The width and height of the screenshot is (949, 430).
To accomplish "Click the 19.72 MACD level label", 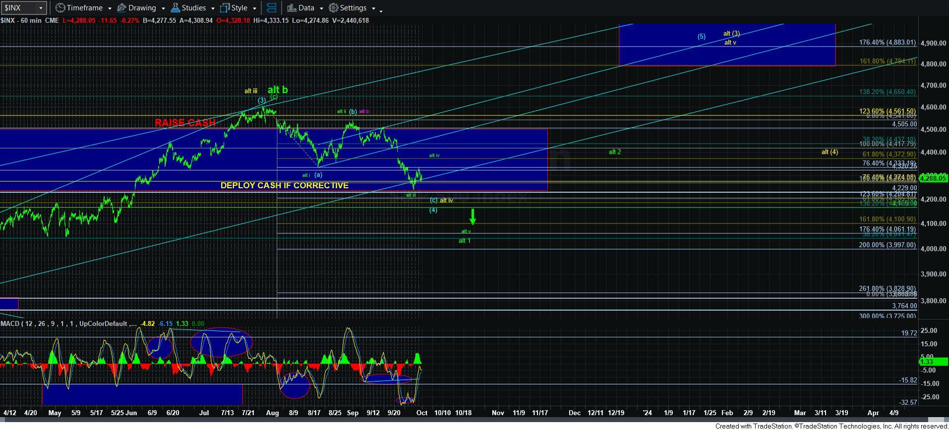I will click(x=909, y=333).
